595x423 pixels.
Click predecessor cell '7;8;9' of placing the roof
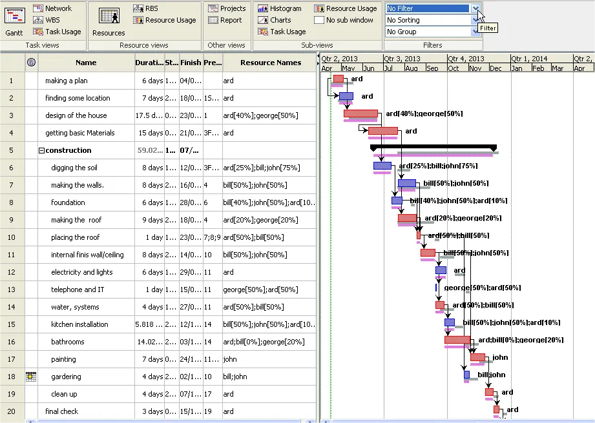pos(212,237)
